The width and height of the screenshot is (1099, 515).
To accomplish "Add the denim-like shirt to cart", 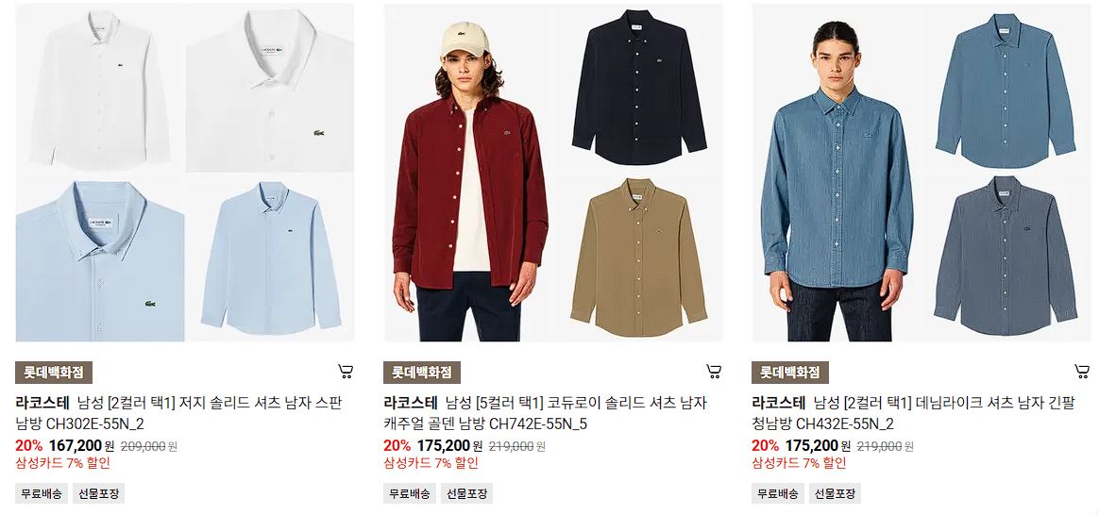I will click(1081, 372).
